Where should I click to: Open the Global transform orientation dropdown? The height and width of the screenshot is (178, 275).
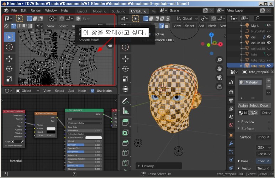coord(187,19)
